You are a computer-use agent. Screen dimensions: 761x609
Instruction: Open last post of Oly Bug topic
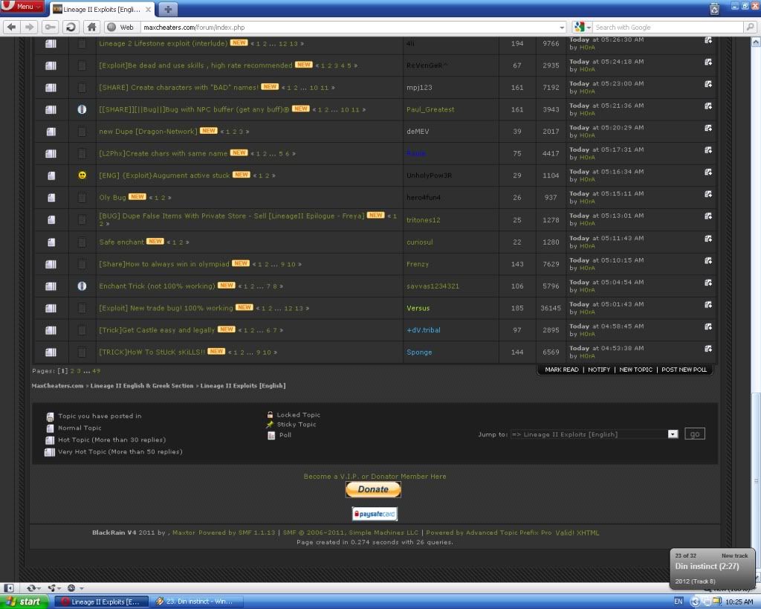click(x=708, y=194)
